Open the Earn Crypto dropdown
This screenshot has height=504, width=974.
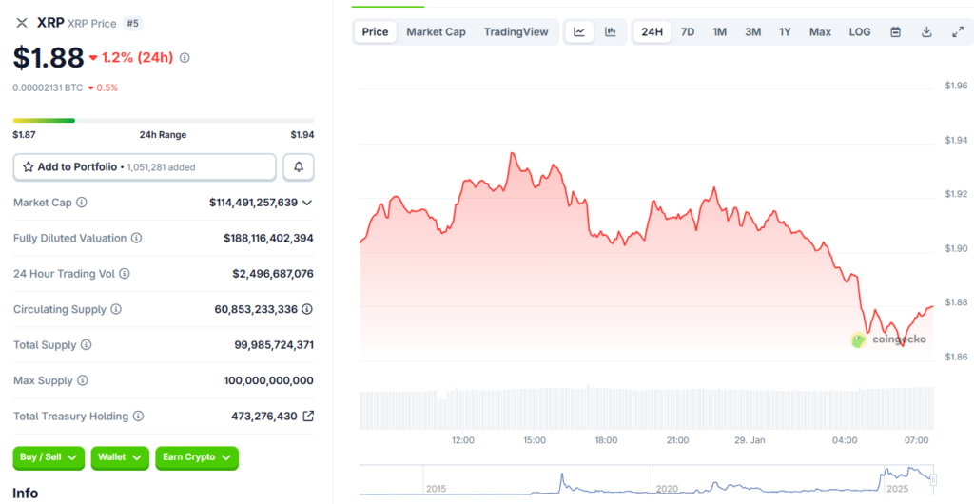coord(196,457)
